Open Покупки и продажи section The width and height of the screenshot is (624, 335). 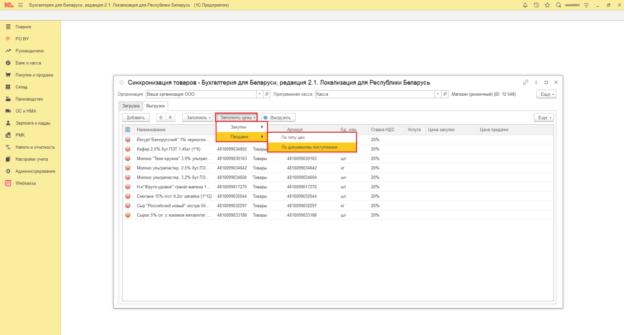(34, 75)
